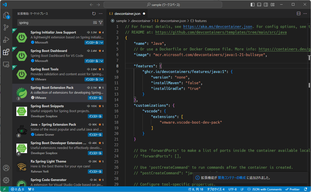Click line and column indicator

[196, 189]
